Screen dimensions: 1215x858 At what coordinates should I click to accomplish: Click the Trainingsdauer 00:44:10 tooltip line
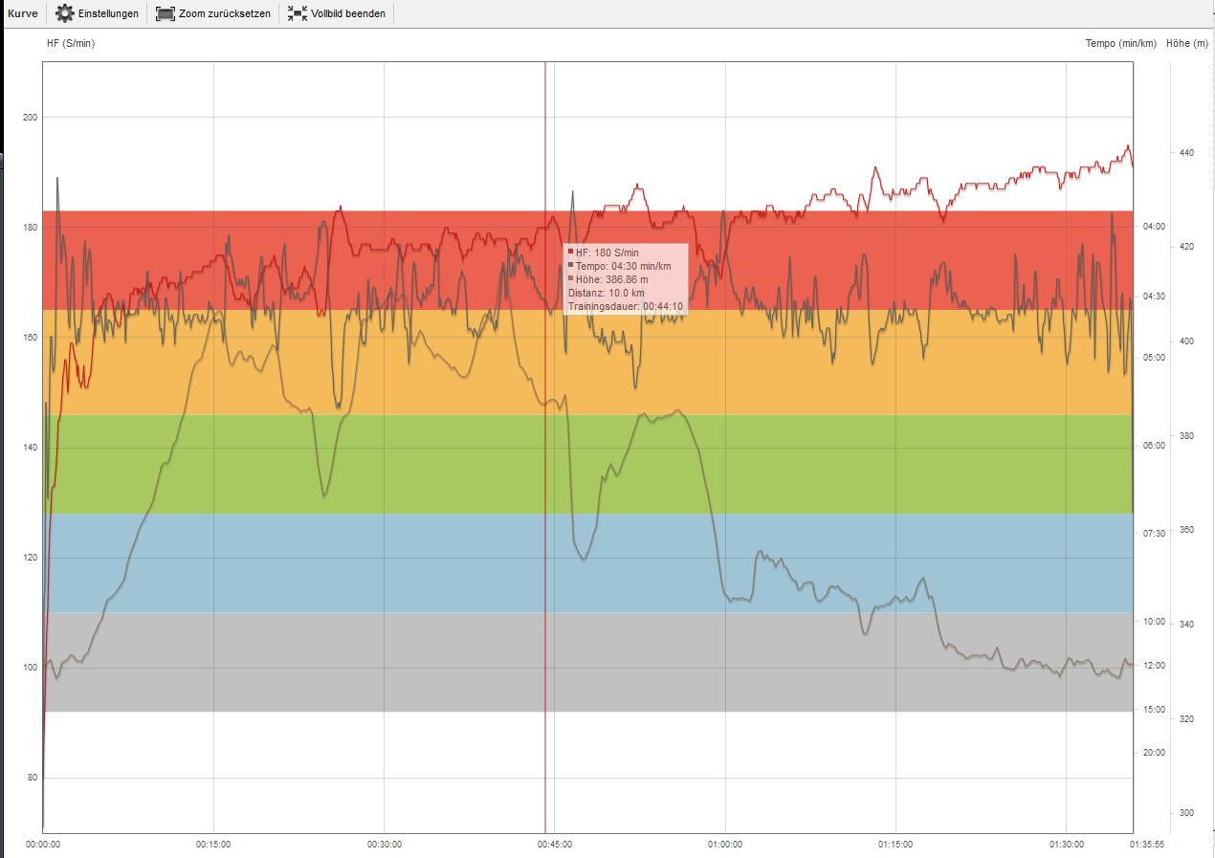point(625,306)
